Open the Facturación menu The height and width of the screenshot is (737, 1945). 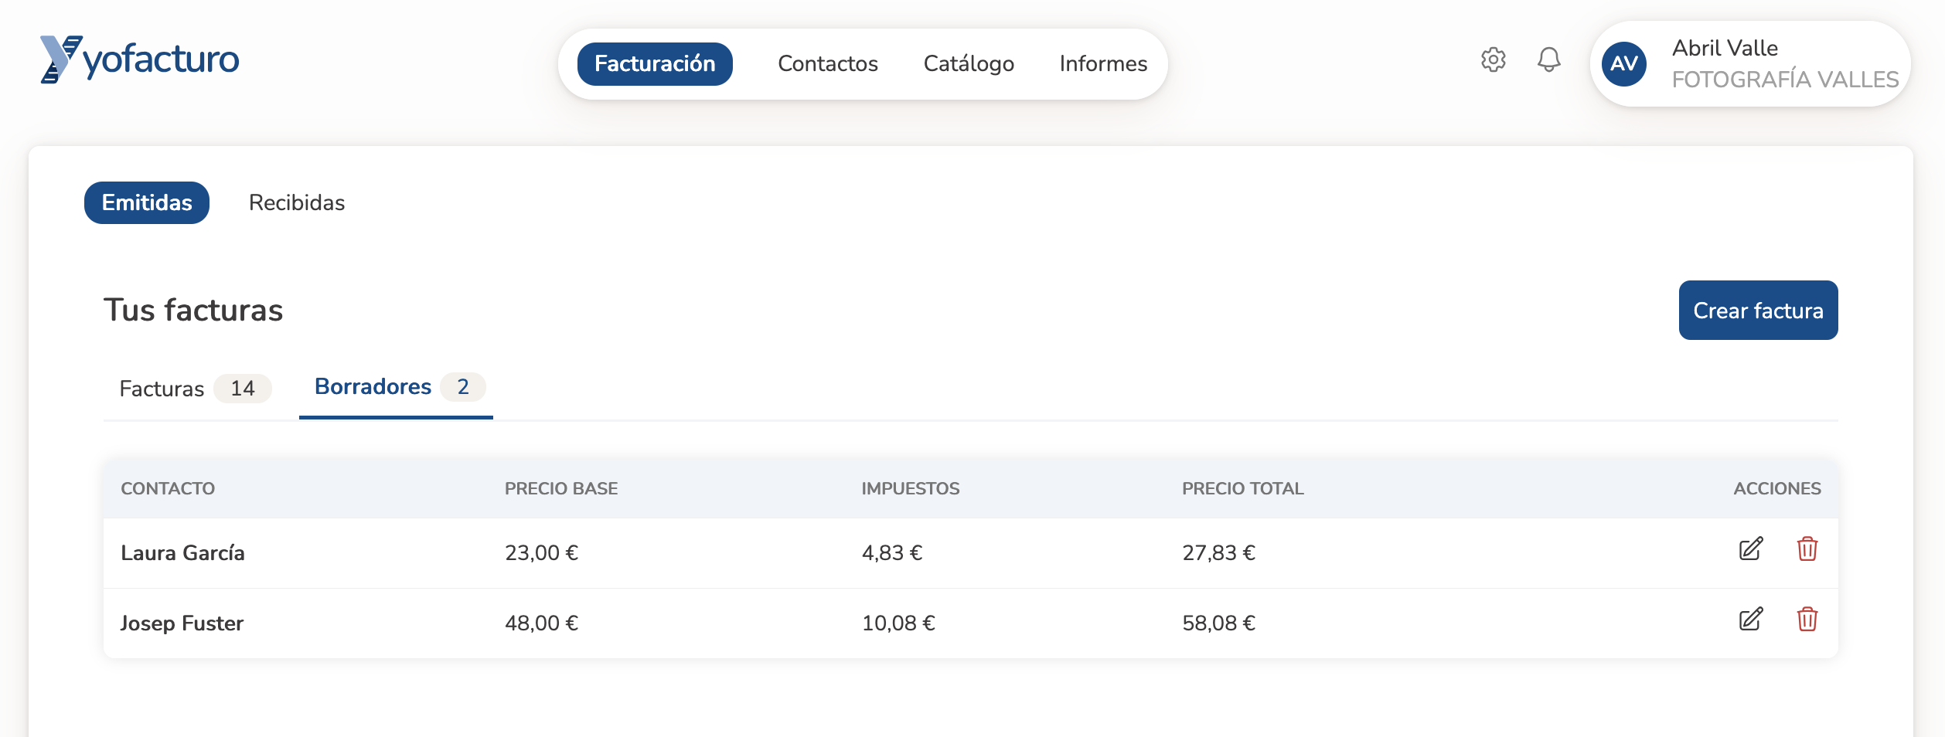(x=655, y=64)
